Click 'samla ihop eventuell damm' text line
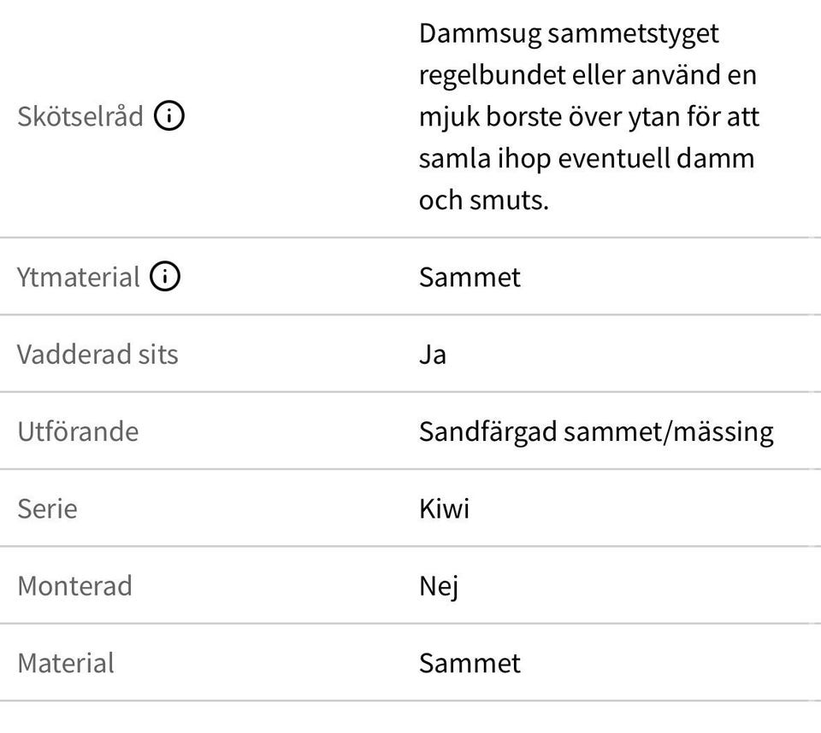The height and width of the screenshot is (733, 821). pyautogui.click(x=587, y=159)
